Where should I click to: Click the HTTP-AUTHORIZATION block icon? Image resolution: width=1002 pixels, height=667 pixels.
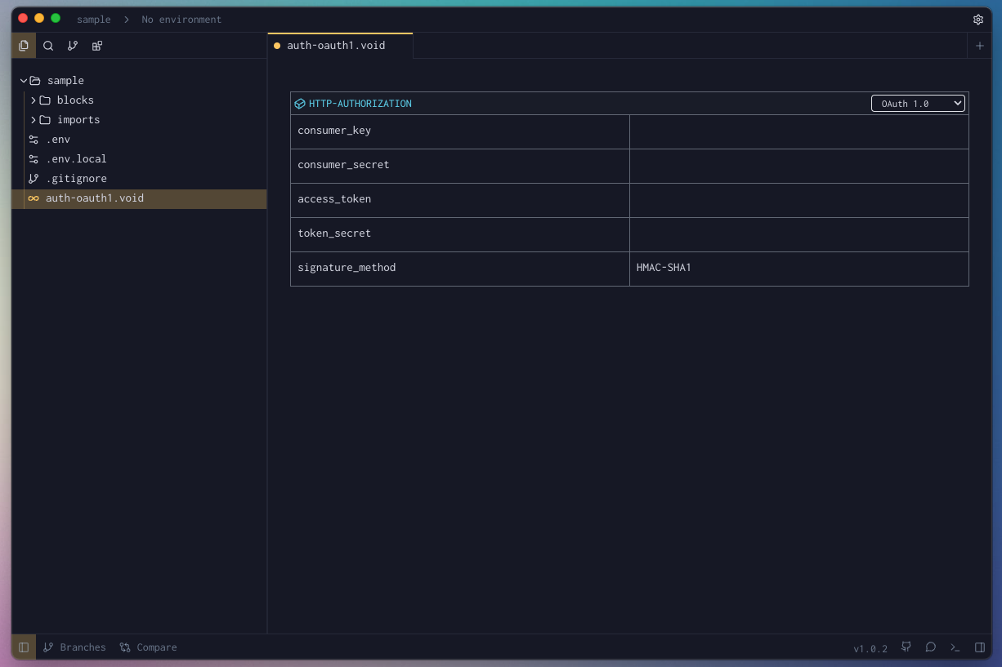point(299,103)
